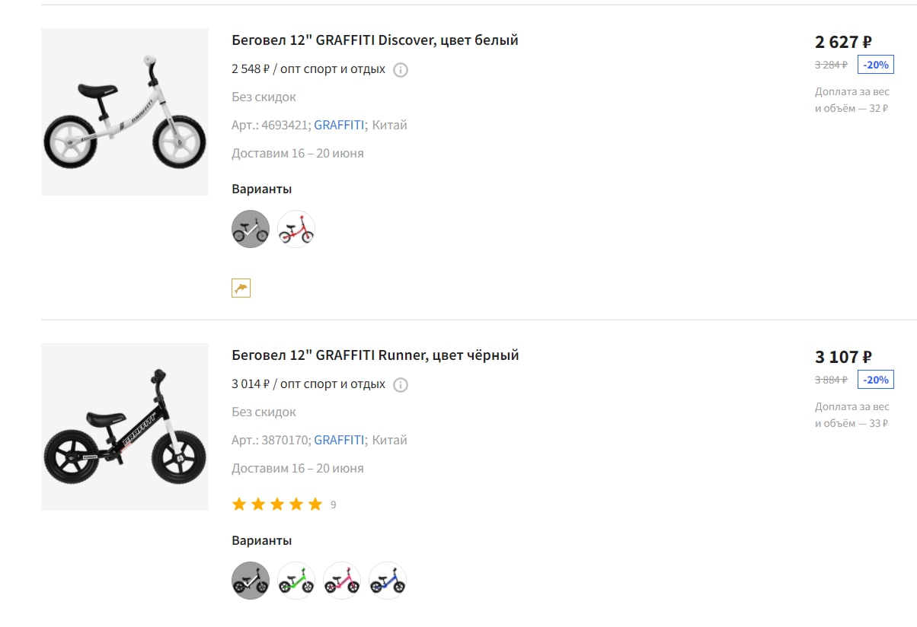The height and width of the screenshot is (627, 917).
Task: Select red Discover balance bike variant
Action: pyautogui.click(x=296, y=229)
